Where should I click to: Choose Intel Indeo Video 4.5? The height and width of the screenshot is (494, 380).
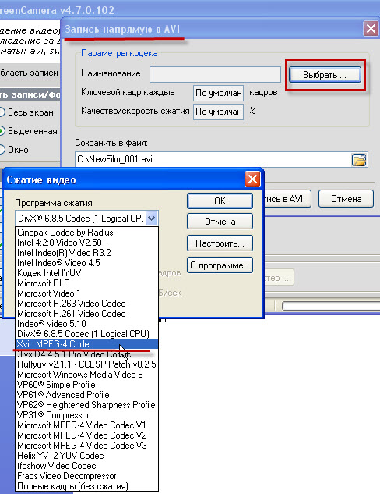(86, 263)
